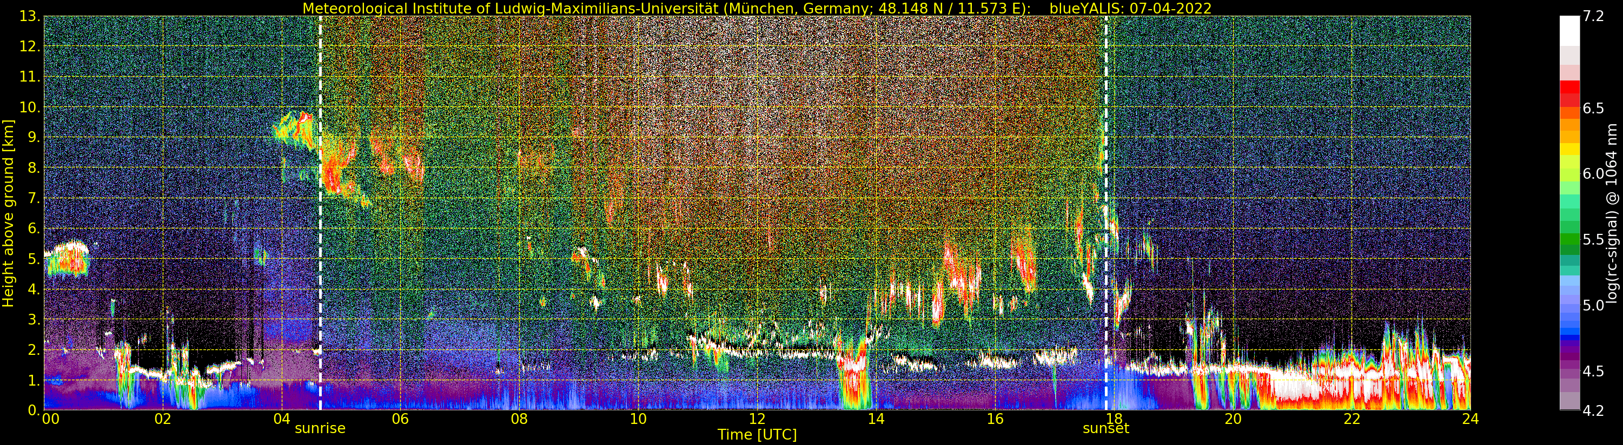Image resolution: width=1623 pixels, height=445 pixels.
Task: Click the 10 tick on the time axis
Action: pyautogui.click(x=638, y=419)
